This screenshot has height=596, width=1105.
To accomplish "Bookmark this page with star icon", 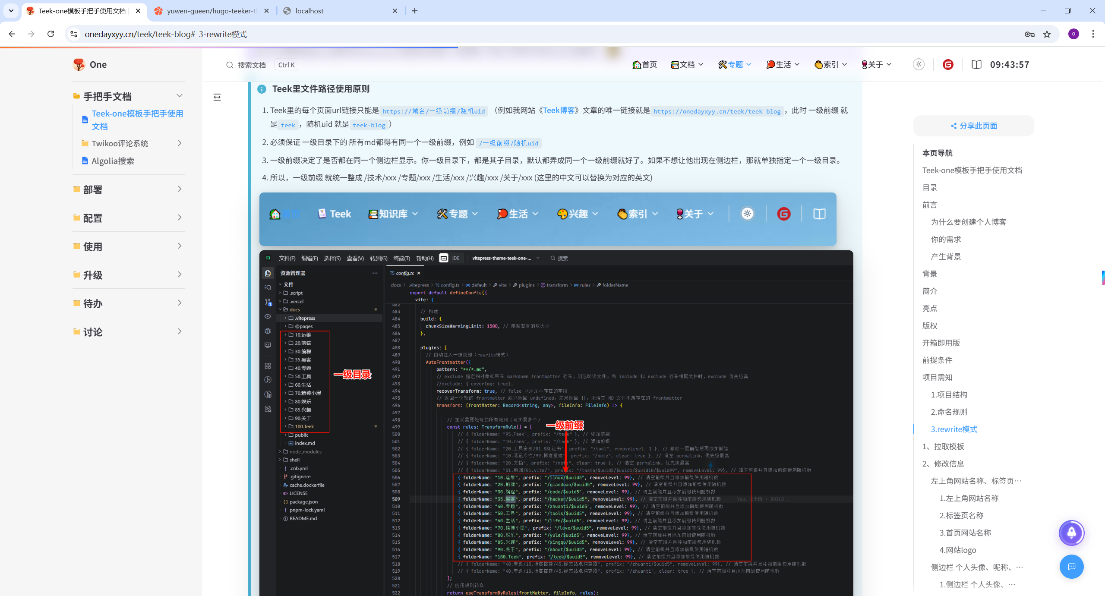I will [1047, 34].
